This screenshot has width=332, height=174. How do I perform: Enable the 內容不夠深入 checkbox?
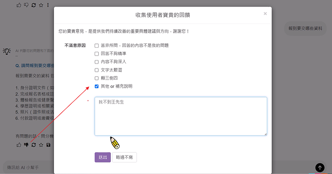97,62
